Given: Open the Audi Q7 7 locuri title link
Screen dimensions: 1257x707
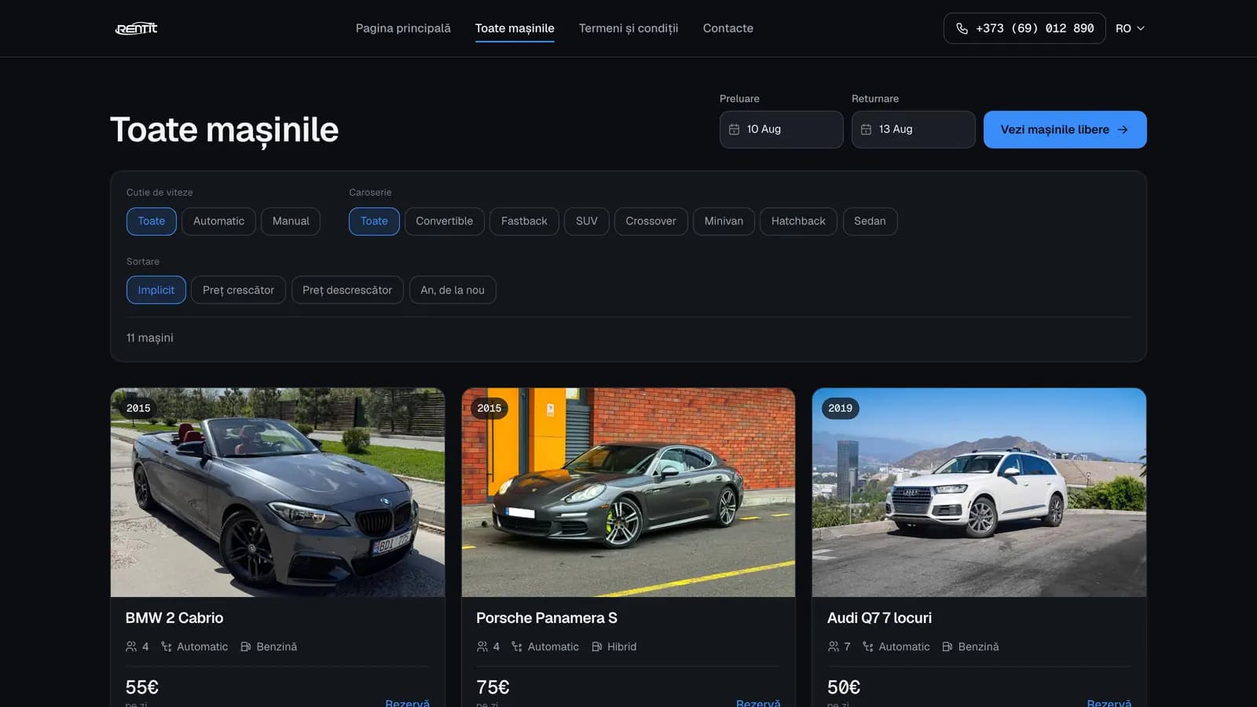Looking at the screenshot, I should [880, 618].
